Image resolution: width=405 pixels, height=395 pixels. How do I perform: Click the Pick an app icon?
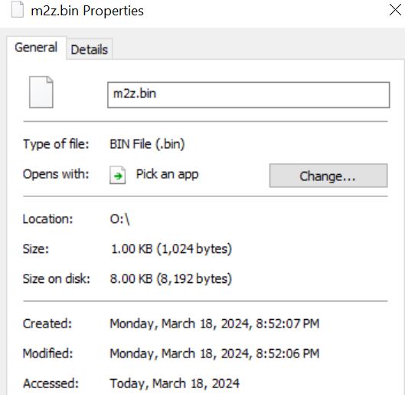tap(118, 175)
